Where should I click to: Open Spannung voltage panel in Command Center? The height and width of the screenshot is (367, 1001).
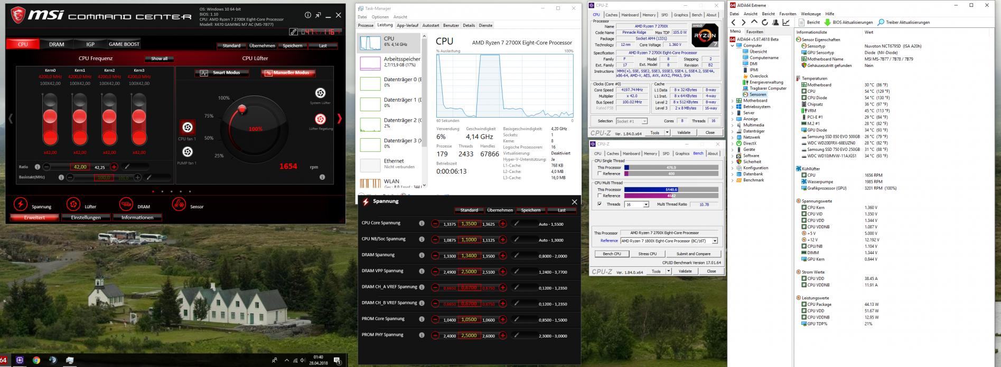click(20, 205)
